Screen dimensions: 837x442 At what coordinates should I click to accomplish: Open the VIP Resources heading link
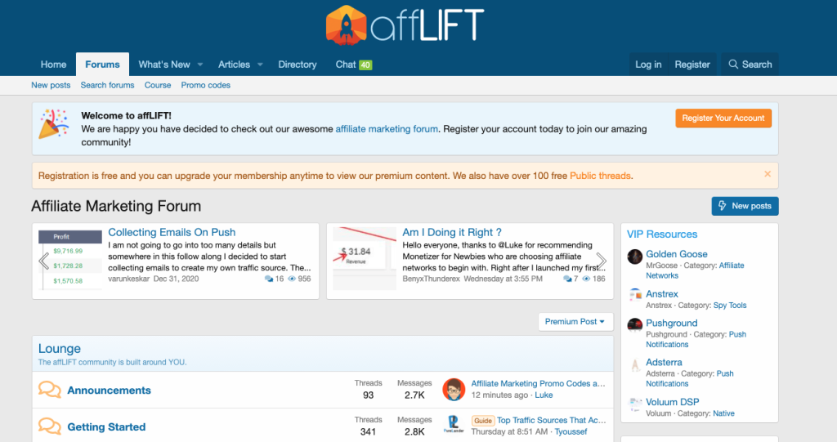[x=662, y=234]
